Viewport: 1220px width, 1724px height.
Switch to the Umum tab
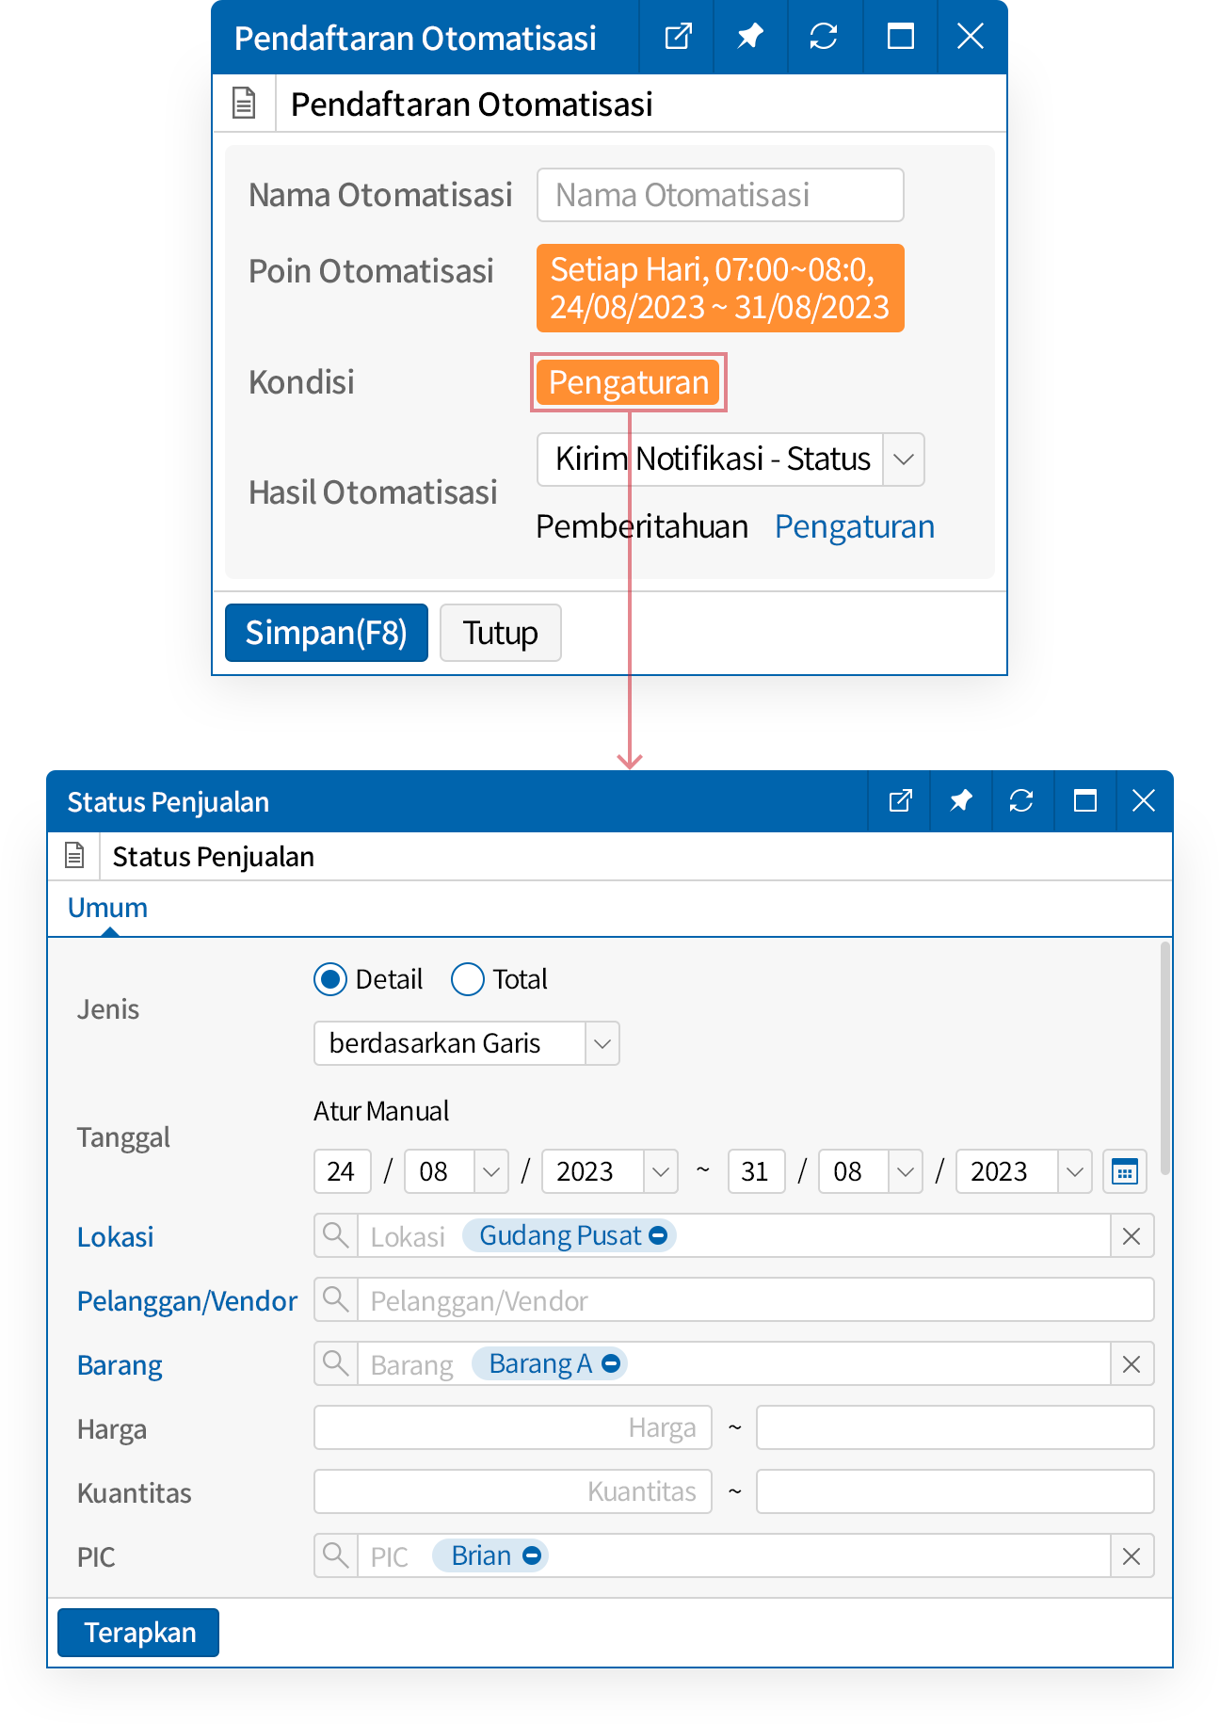pyautogui.click(x=107, y=908)
